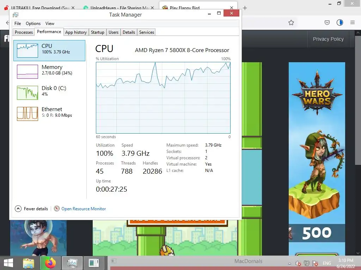Image resolution: width=361 pixels, height=270 pixels.
Task: Click the ENG language indicator
Action: point(327,263)
